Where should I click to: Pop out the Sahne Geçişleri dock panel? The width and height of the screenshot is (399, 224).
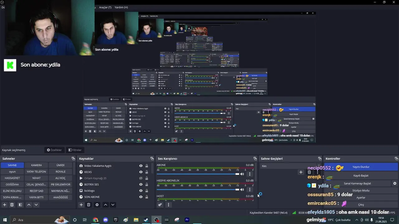point(320,159)
